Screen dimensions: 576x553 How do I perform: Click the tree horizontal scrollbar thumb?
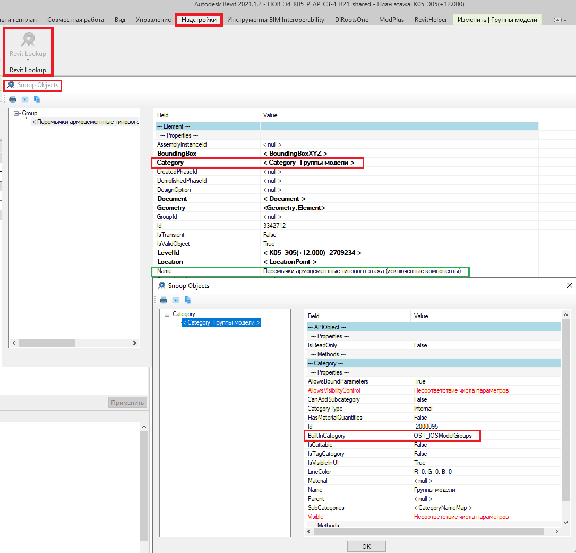click(47, 343)
